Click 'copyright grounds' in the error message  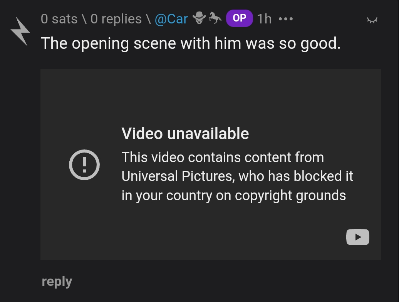tap(290, 196)
